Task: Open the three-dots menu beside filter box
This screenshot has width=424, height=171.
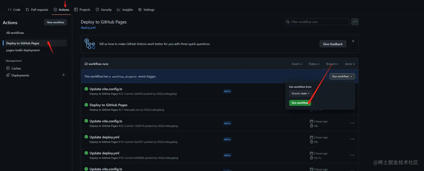Action: tap(355, 22)
